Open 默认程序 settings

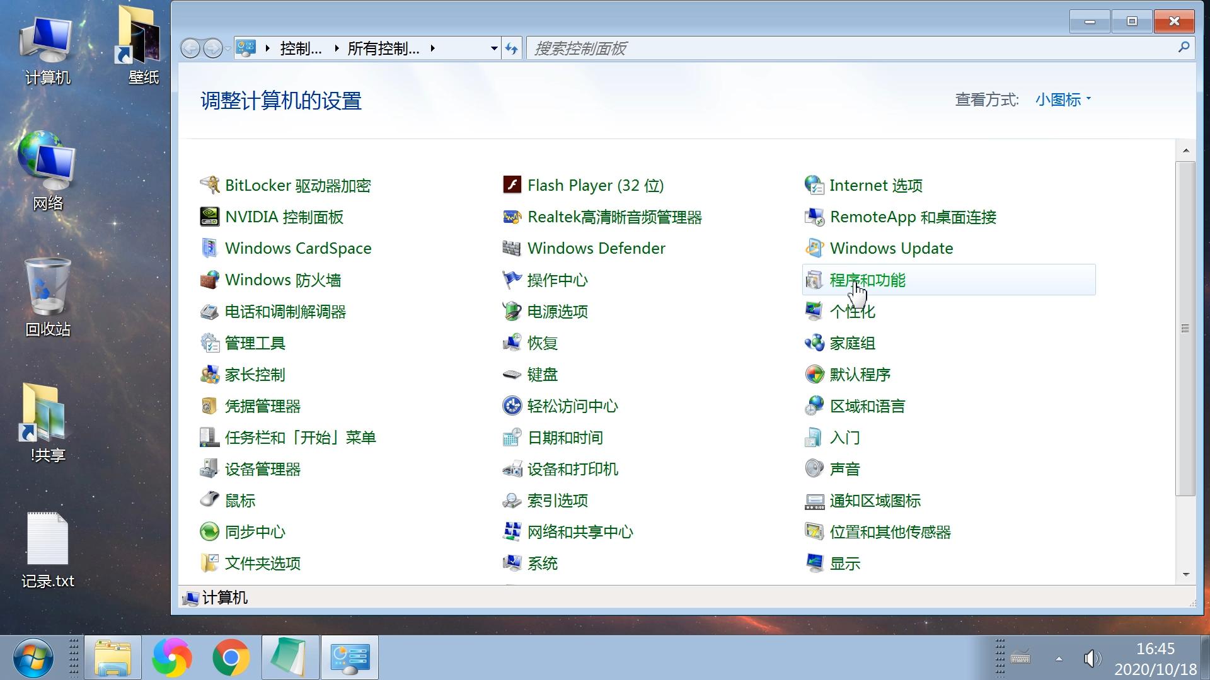coord(860,373)
